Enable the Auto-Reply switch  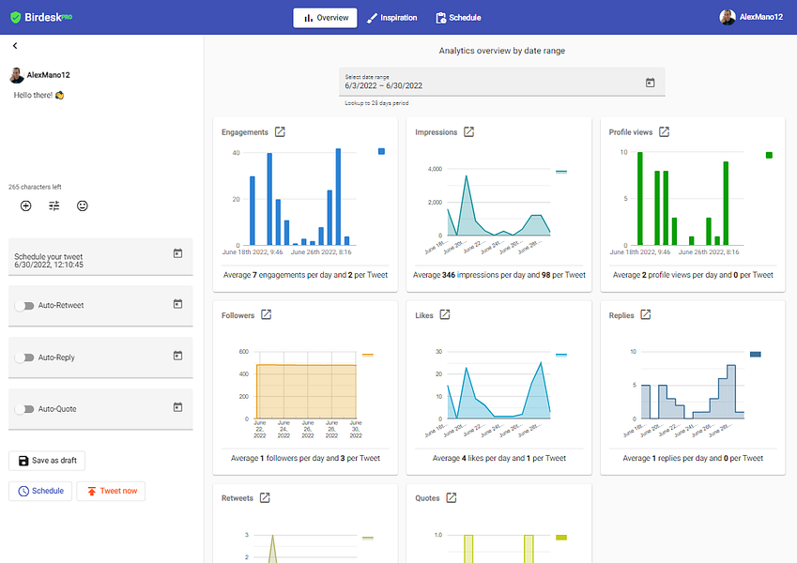pos(23,358)
